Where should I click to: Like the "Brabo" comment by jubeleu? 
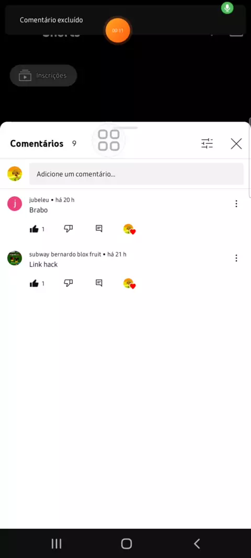pos(34,229)
